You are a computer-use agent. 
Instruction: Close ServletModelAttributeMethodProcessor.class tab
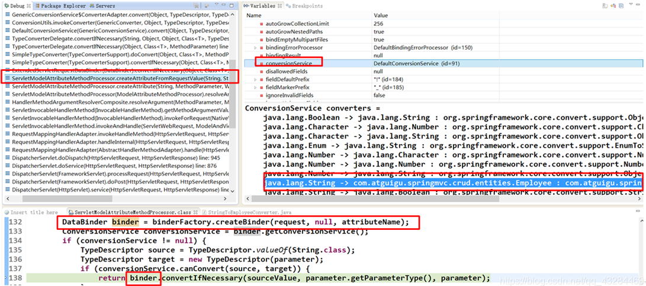[x=194, y=213]
